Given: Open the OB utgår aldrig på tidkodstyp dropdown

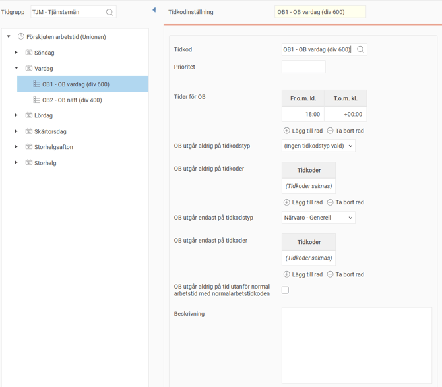Looking at the screenshot, I should pyautogui.click(x=318, y=146).
